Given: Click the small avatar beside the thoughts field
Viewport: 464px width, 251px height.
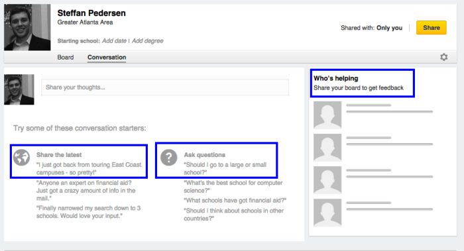Looking at the screenshot, I should [19, 89].
